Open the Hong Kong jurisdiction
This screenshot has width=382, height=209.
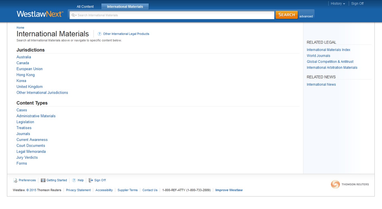click(26, 75)
